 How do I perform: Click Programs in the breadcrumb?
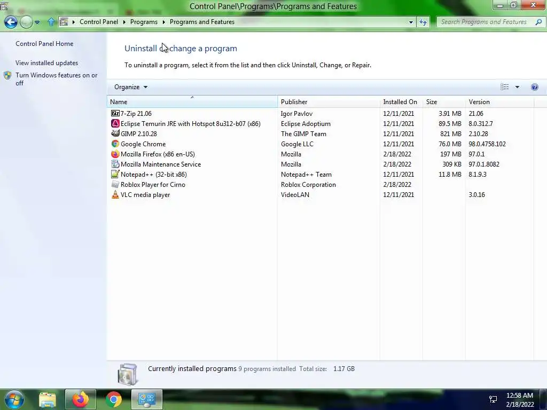(144, 22)
